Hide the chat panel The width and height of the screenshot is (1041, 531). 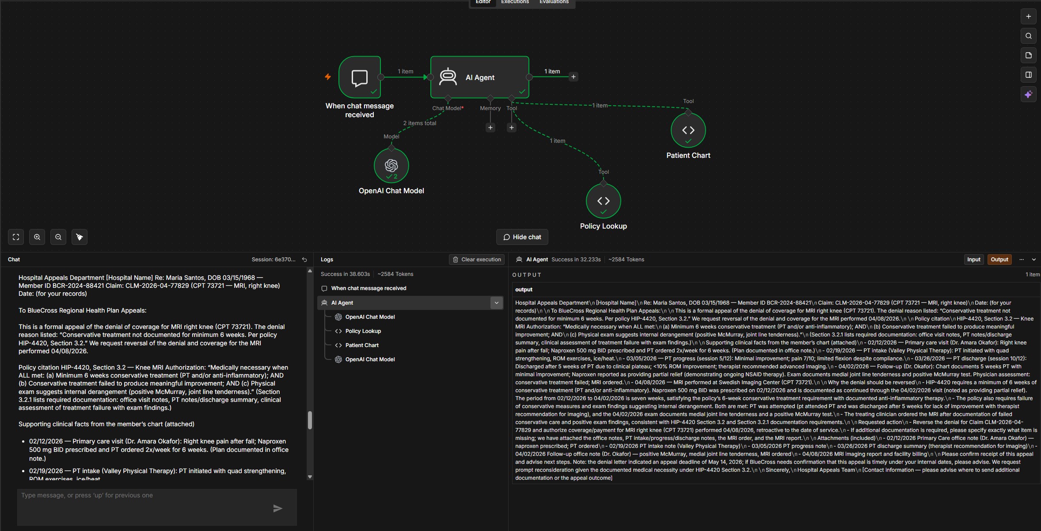pos(522,237)
